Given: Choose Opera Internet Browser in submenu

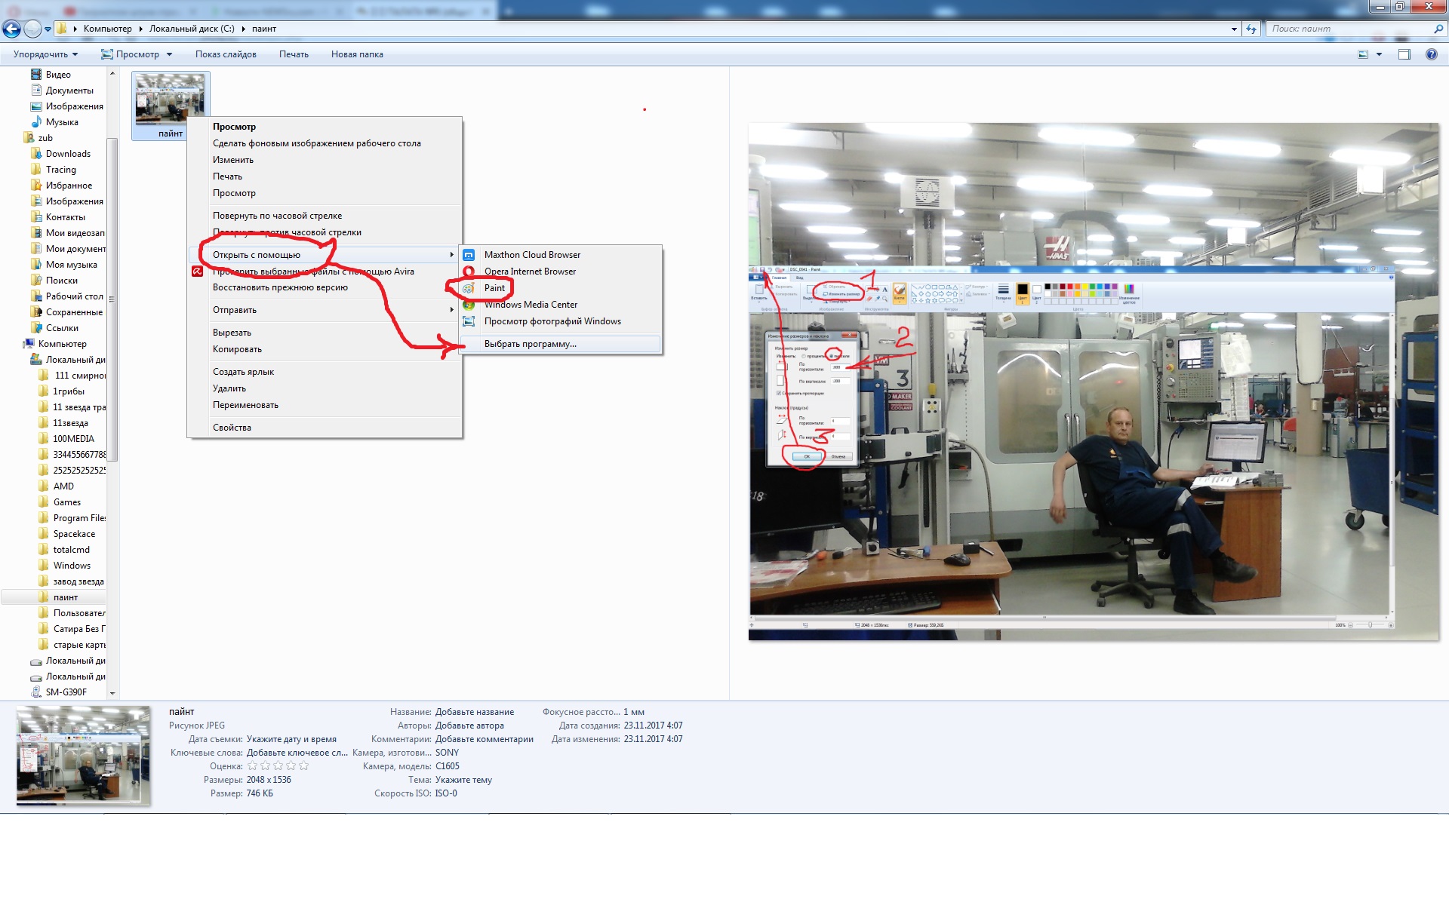Looking at the screenshot, I should tap(530, 271).
